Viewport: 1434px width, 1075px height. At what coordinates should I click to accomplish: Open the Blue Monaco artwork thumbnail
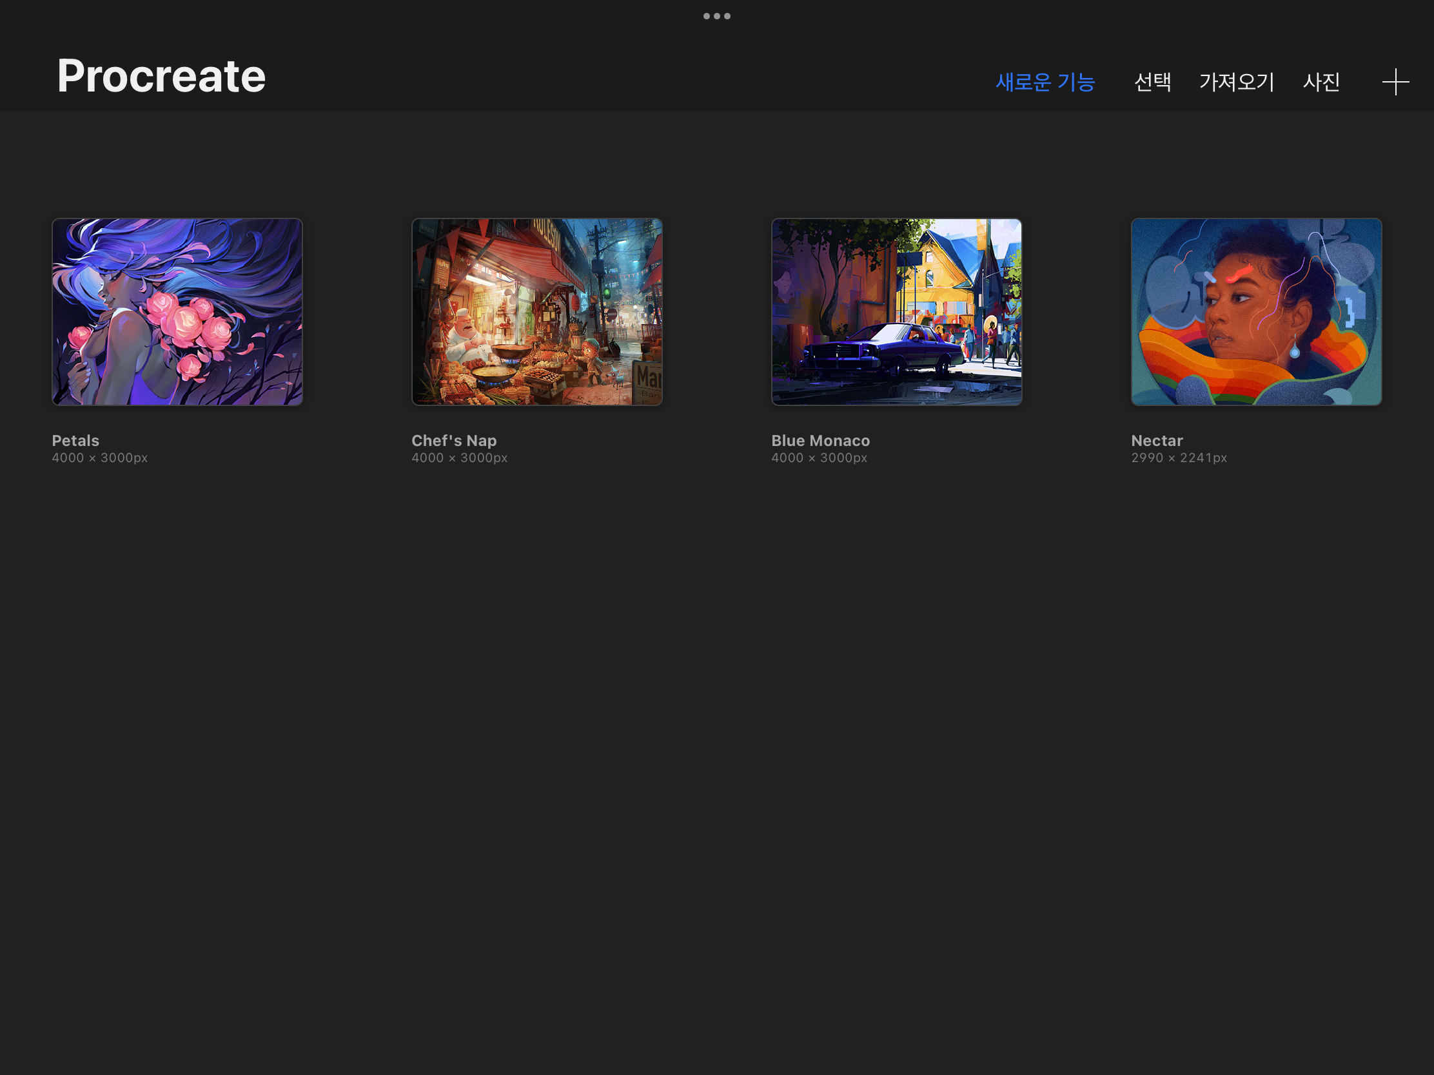pyautogui.click(x=897, y=312)
